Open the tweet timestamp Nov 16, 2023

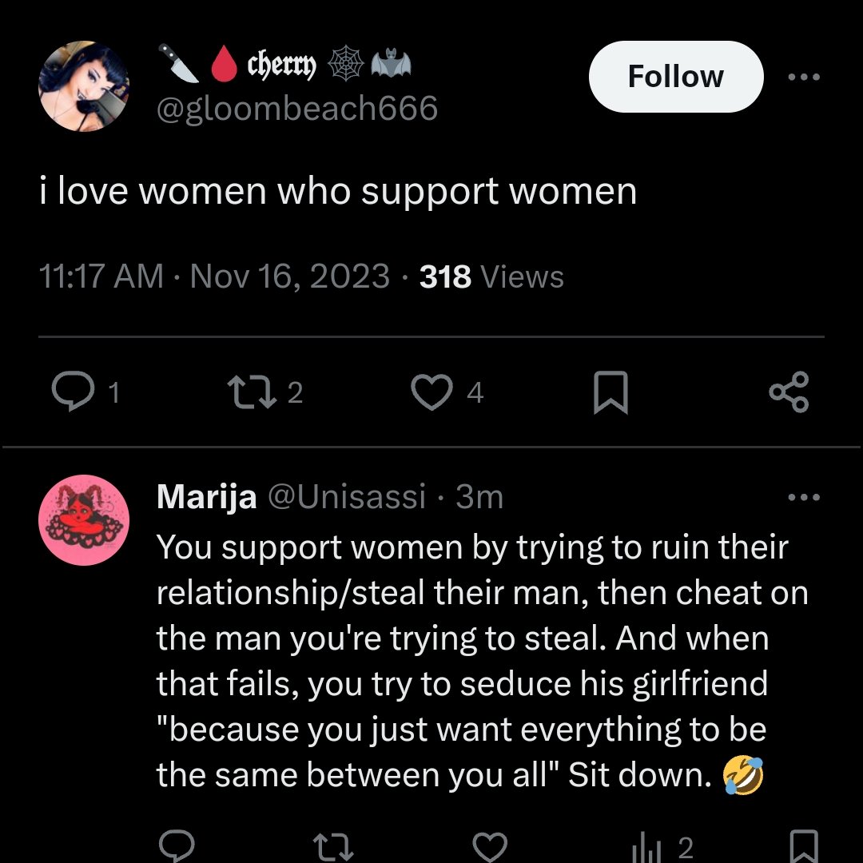(289, 276)
